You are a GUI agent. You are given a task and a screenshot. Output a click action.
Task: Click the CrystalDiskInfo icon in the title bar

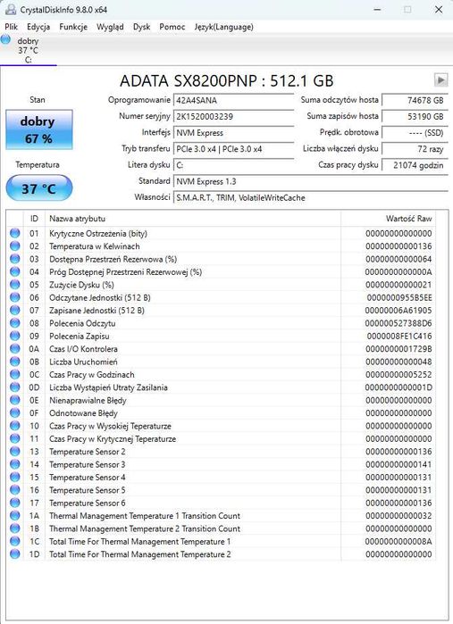pos(11,10)
